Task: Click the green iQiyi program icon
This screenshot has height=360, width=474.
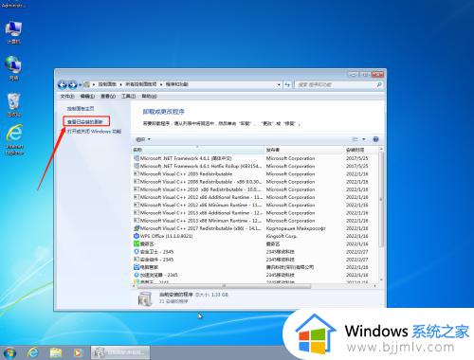Action: pyautogui.click(x=137, y=243)
